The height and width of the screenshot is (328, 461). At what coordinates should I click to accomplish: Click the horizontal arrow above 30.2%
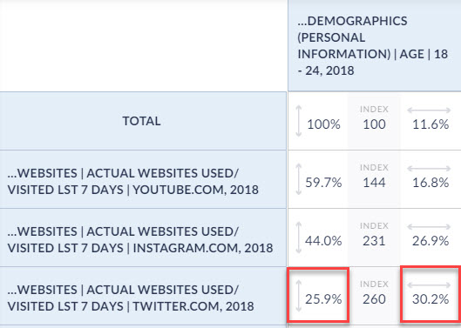click(x=429, y=285)
